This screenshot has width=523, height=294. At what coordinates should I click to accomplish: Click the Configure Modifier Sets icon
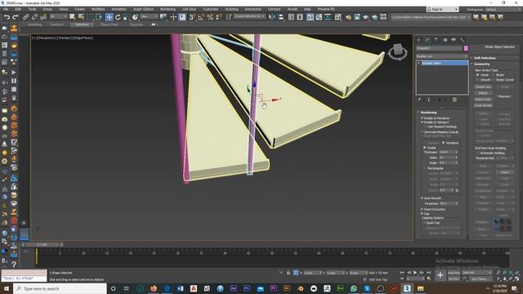tap(454, 100)
